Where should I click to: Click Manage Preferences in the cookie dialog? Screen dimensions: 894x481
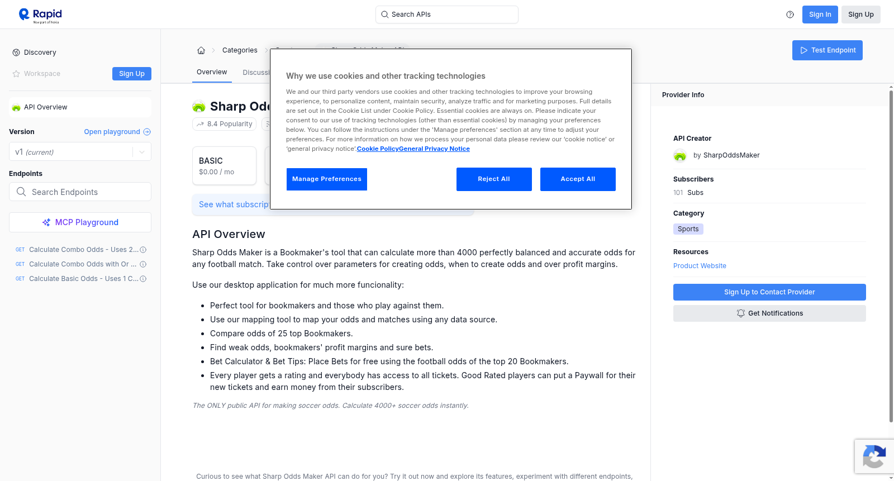[x=327, y=179]
